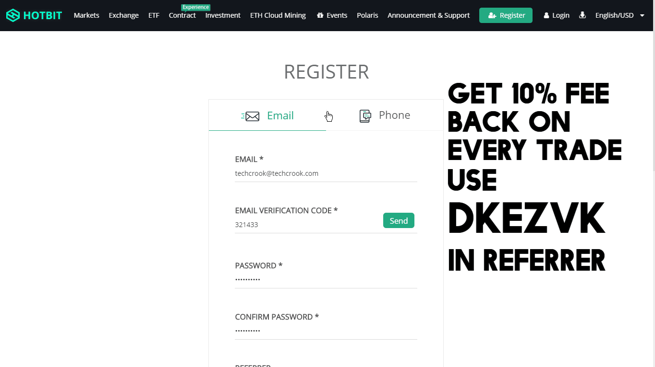Screen dimensions: 655x367
Task: Open ETH Cloud Mining page
Action: pos(278,15)
